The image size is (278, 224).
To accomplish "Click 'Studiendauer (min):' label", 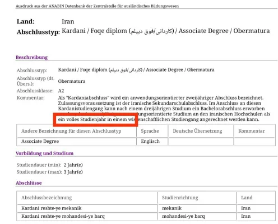I will (x=39, y=165).
